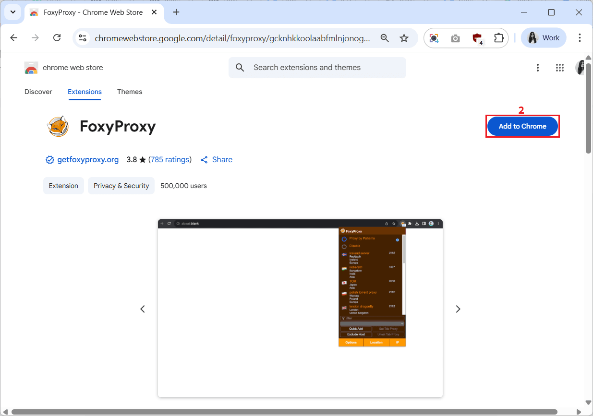
Task: Click the Search extensions and themes field
Action: [317, 68]
